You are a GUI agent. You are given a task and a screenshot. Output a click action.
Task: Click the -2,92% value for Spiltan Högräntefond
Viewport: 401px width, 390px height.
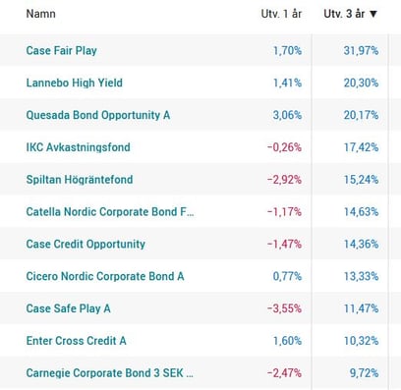[x=284, y=180]
